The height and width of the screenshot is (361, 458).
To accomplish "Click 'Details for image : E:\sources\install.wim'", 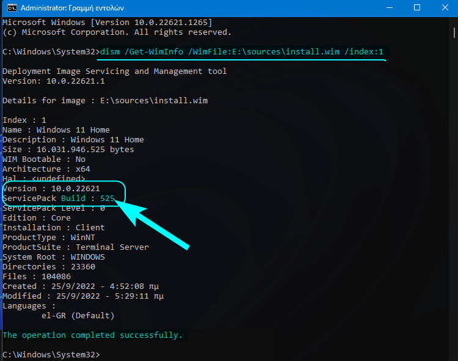I will click(x=105, y=100).
